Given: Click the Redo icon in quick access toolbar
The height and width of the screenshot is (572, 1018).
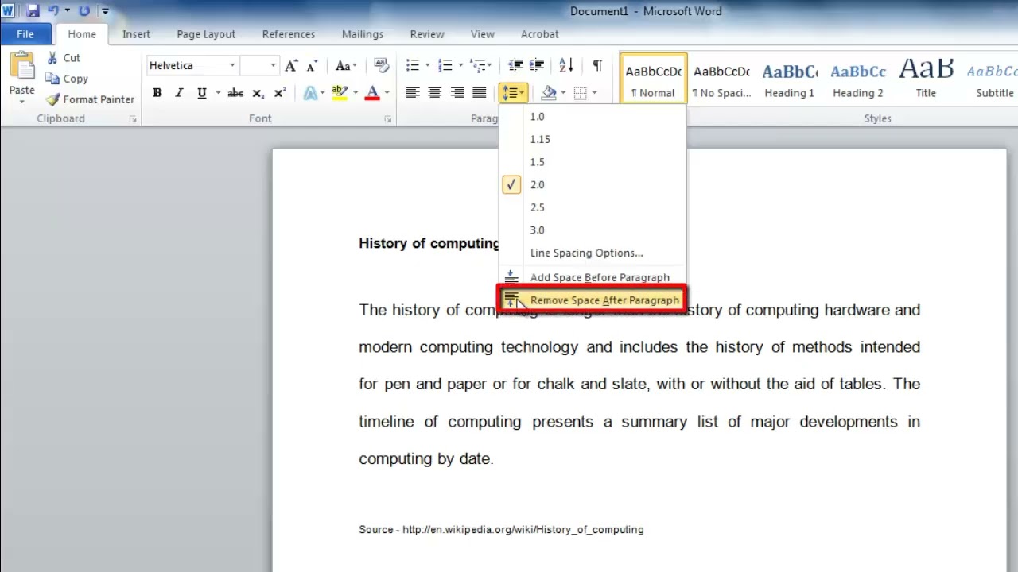Looking at the screenshot, I should pyautogui.click(x=84, y=11).
